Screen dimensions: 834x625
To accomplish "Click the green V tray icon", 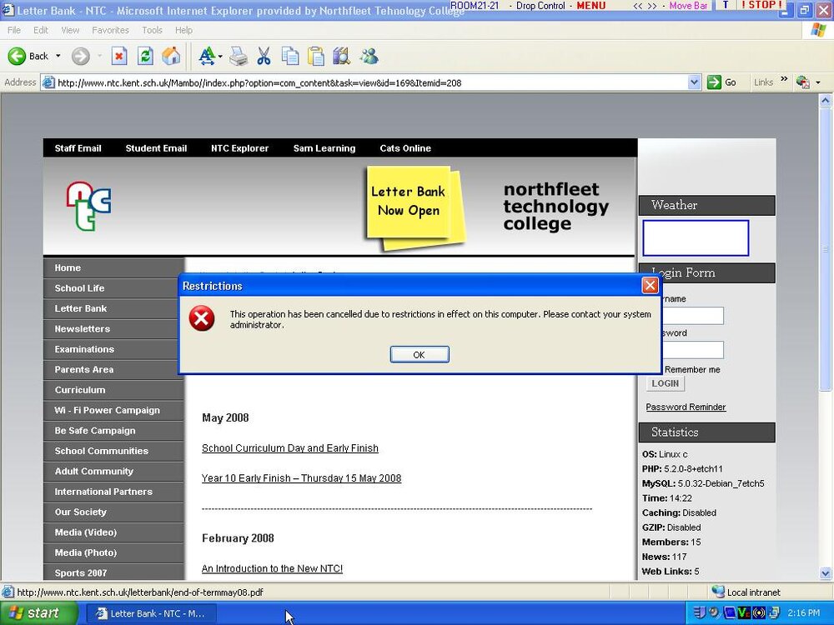I will (x=743, y=612).
